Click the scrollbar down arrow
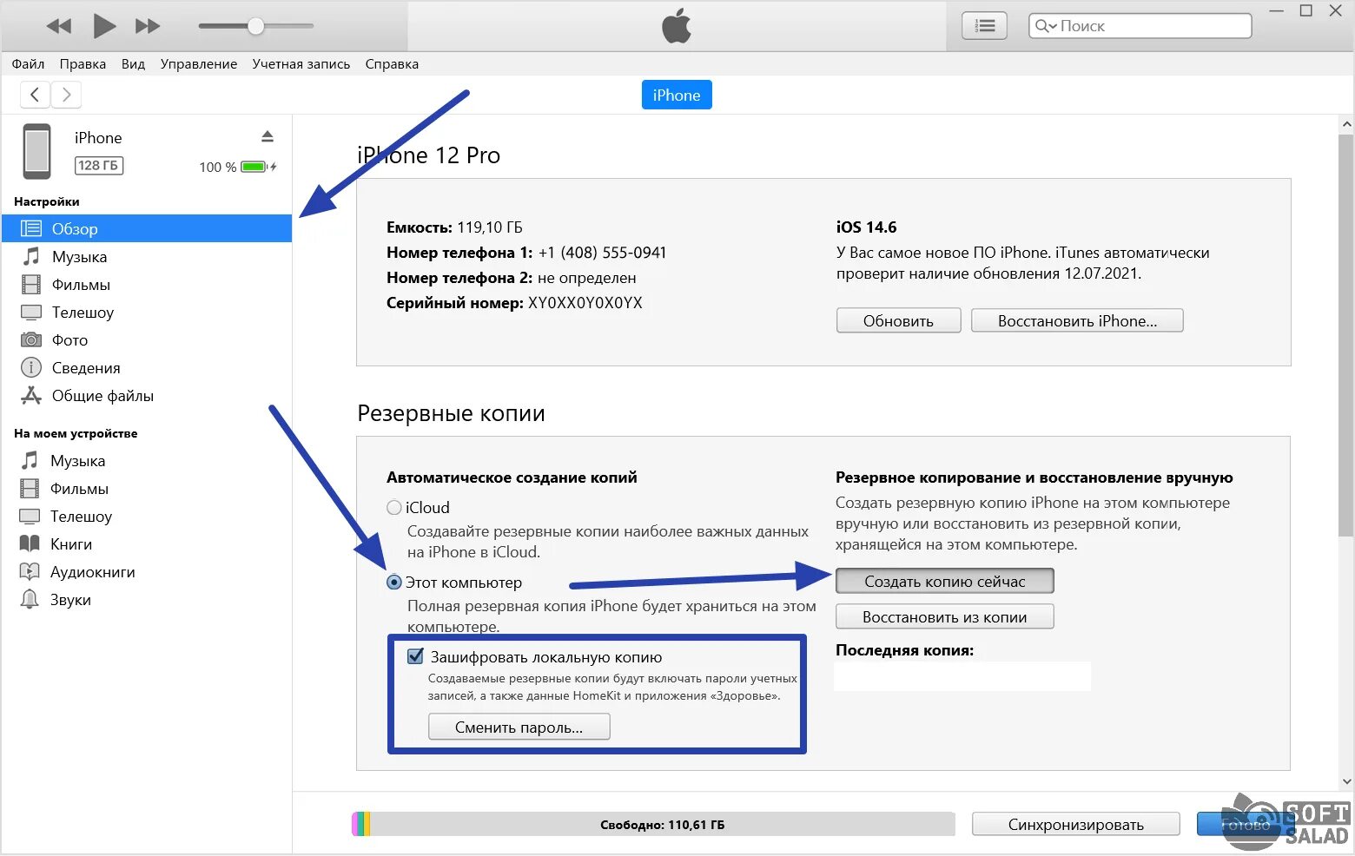Screen dimensions: 1355x856 click(1346, 780)
